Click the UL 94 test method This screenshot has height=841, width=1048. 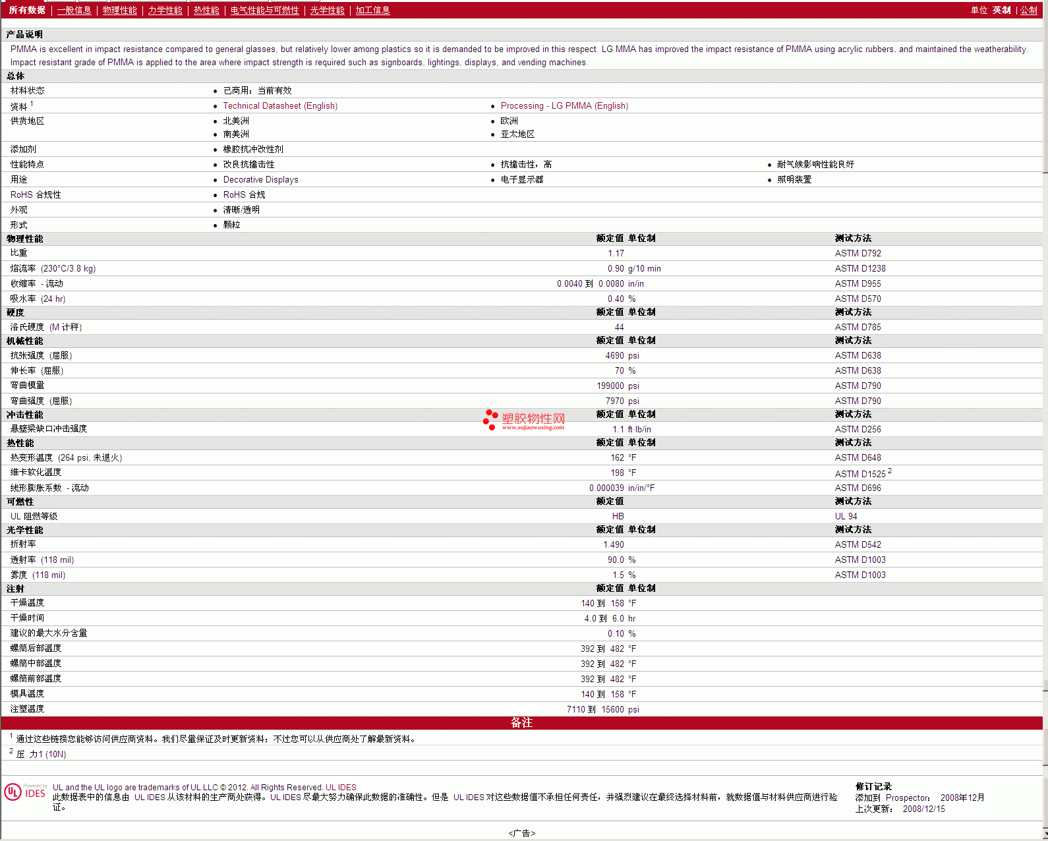pos(846,517)
